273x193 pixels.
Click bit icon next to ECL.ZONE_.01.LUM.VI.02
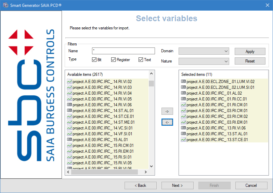point(183,82)
